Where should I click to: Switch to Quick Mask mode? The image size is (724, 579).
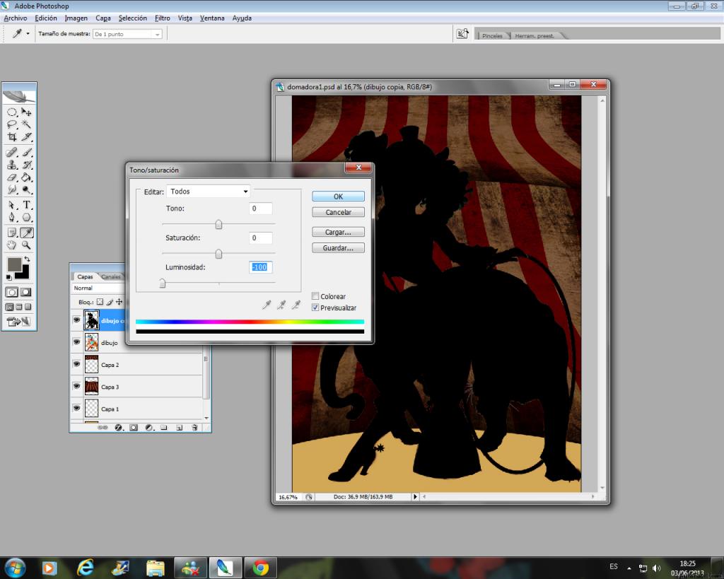tap(26, 292)
